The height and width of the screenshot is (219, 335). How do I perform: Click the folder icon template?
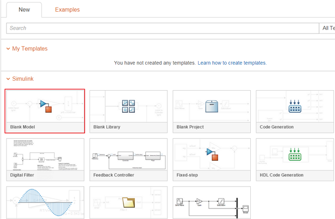pos(129,203)
